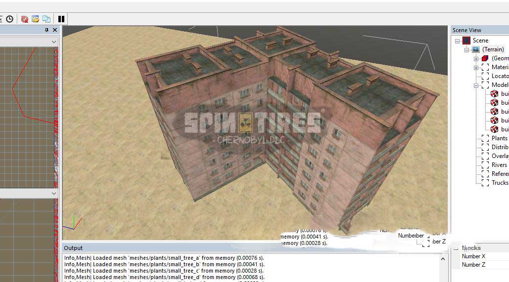Click the open folder toolbar icon
This screenshot has height=282, width=509.
[x=35, y=19]
